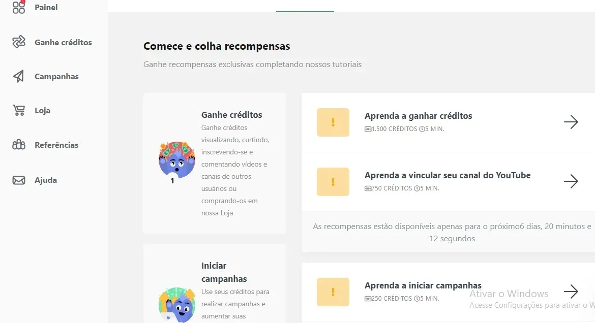The image size is (595, 323).
Task: Select the active tab with the green underline
Action: click(305, 6)
